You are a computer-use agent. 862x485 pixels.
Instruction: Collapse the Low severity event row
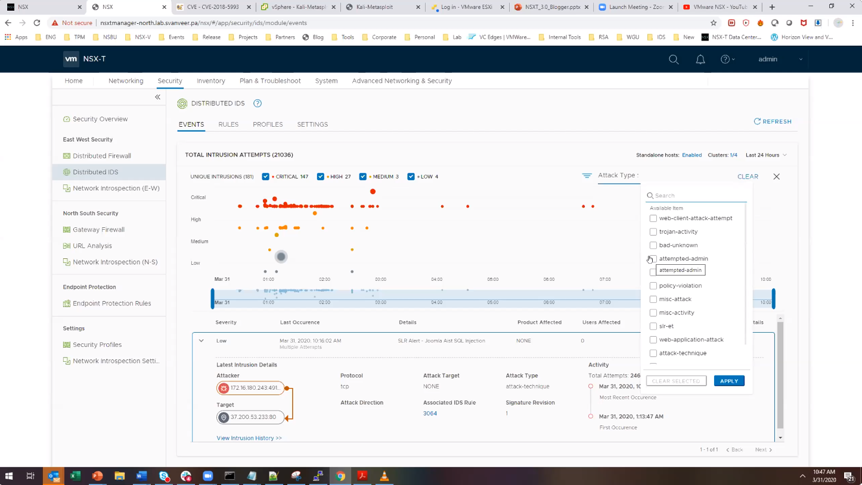point(201,341)
